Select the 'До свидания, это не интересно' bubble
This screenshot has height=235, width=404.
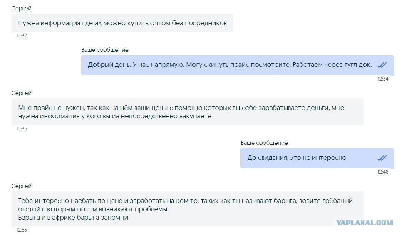pyautogui.click(x=317, y=158)
